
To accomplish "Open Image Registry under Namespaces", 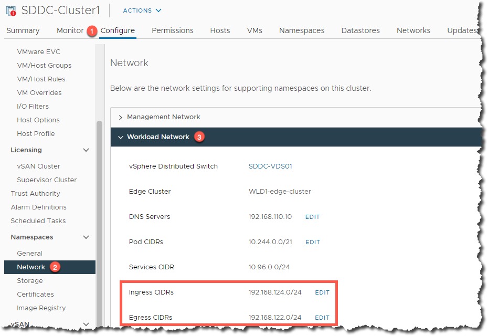I will [x=41, y=308].
